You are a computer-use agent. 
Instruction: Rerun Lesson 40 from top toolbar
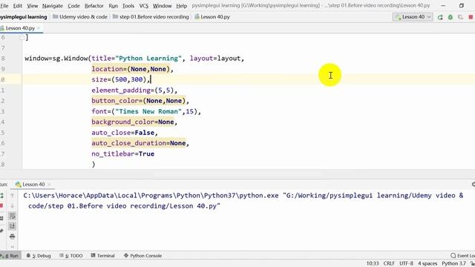(x=440, y=17)
